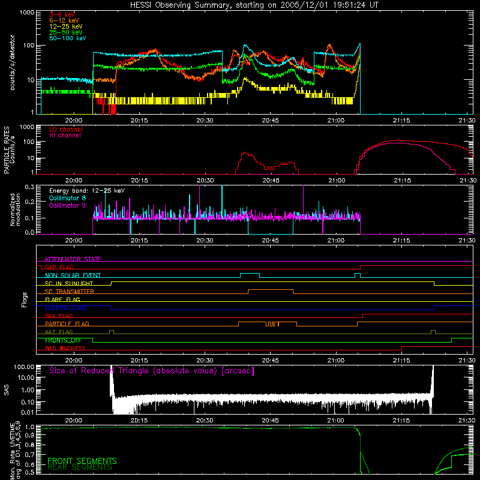Click the 'Size of Reduced Triangle' label
Viewport: 480px width, 480px height.
click(x=152, y=371)
